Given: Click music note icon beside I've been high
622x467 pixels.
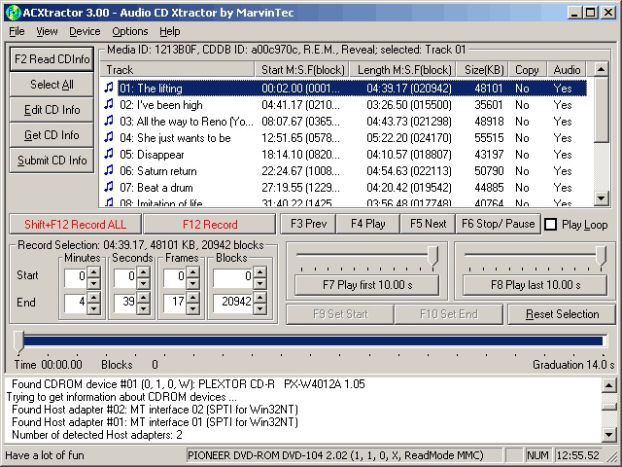Looking at the screenshot, I should [109, 104].
